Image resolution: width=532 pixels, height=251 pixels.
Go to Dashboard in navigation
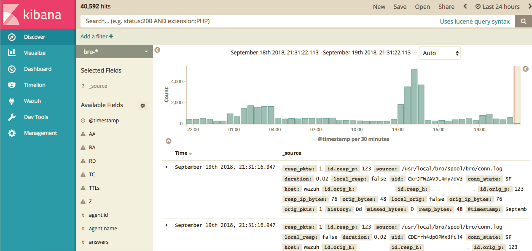(x=38, y=69)
